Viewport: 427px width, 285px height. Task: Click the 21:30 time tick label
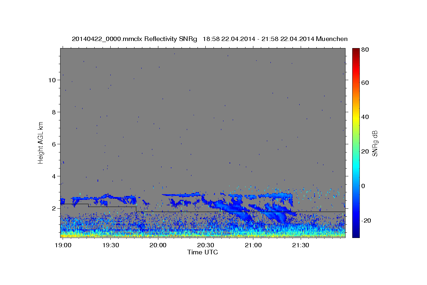tap(301, 245)
